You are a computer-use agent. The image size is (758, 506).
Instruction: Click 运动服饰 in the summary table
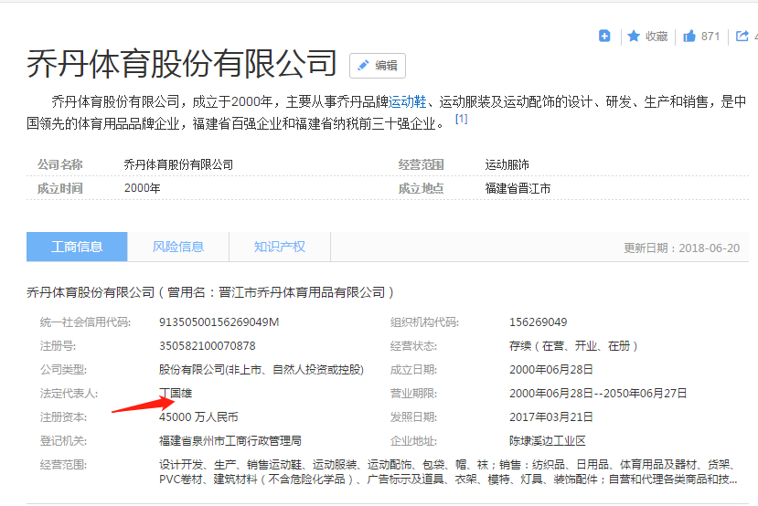point(507,164)
